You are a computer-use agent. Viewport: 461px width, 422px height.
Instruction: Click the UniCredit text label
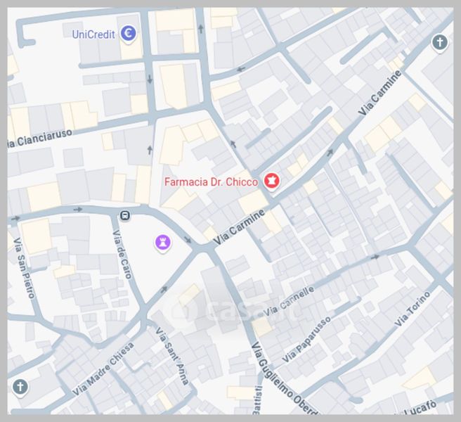click(x=93, y=34)
